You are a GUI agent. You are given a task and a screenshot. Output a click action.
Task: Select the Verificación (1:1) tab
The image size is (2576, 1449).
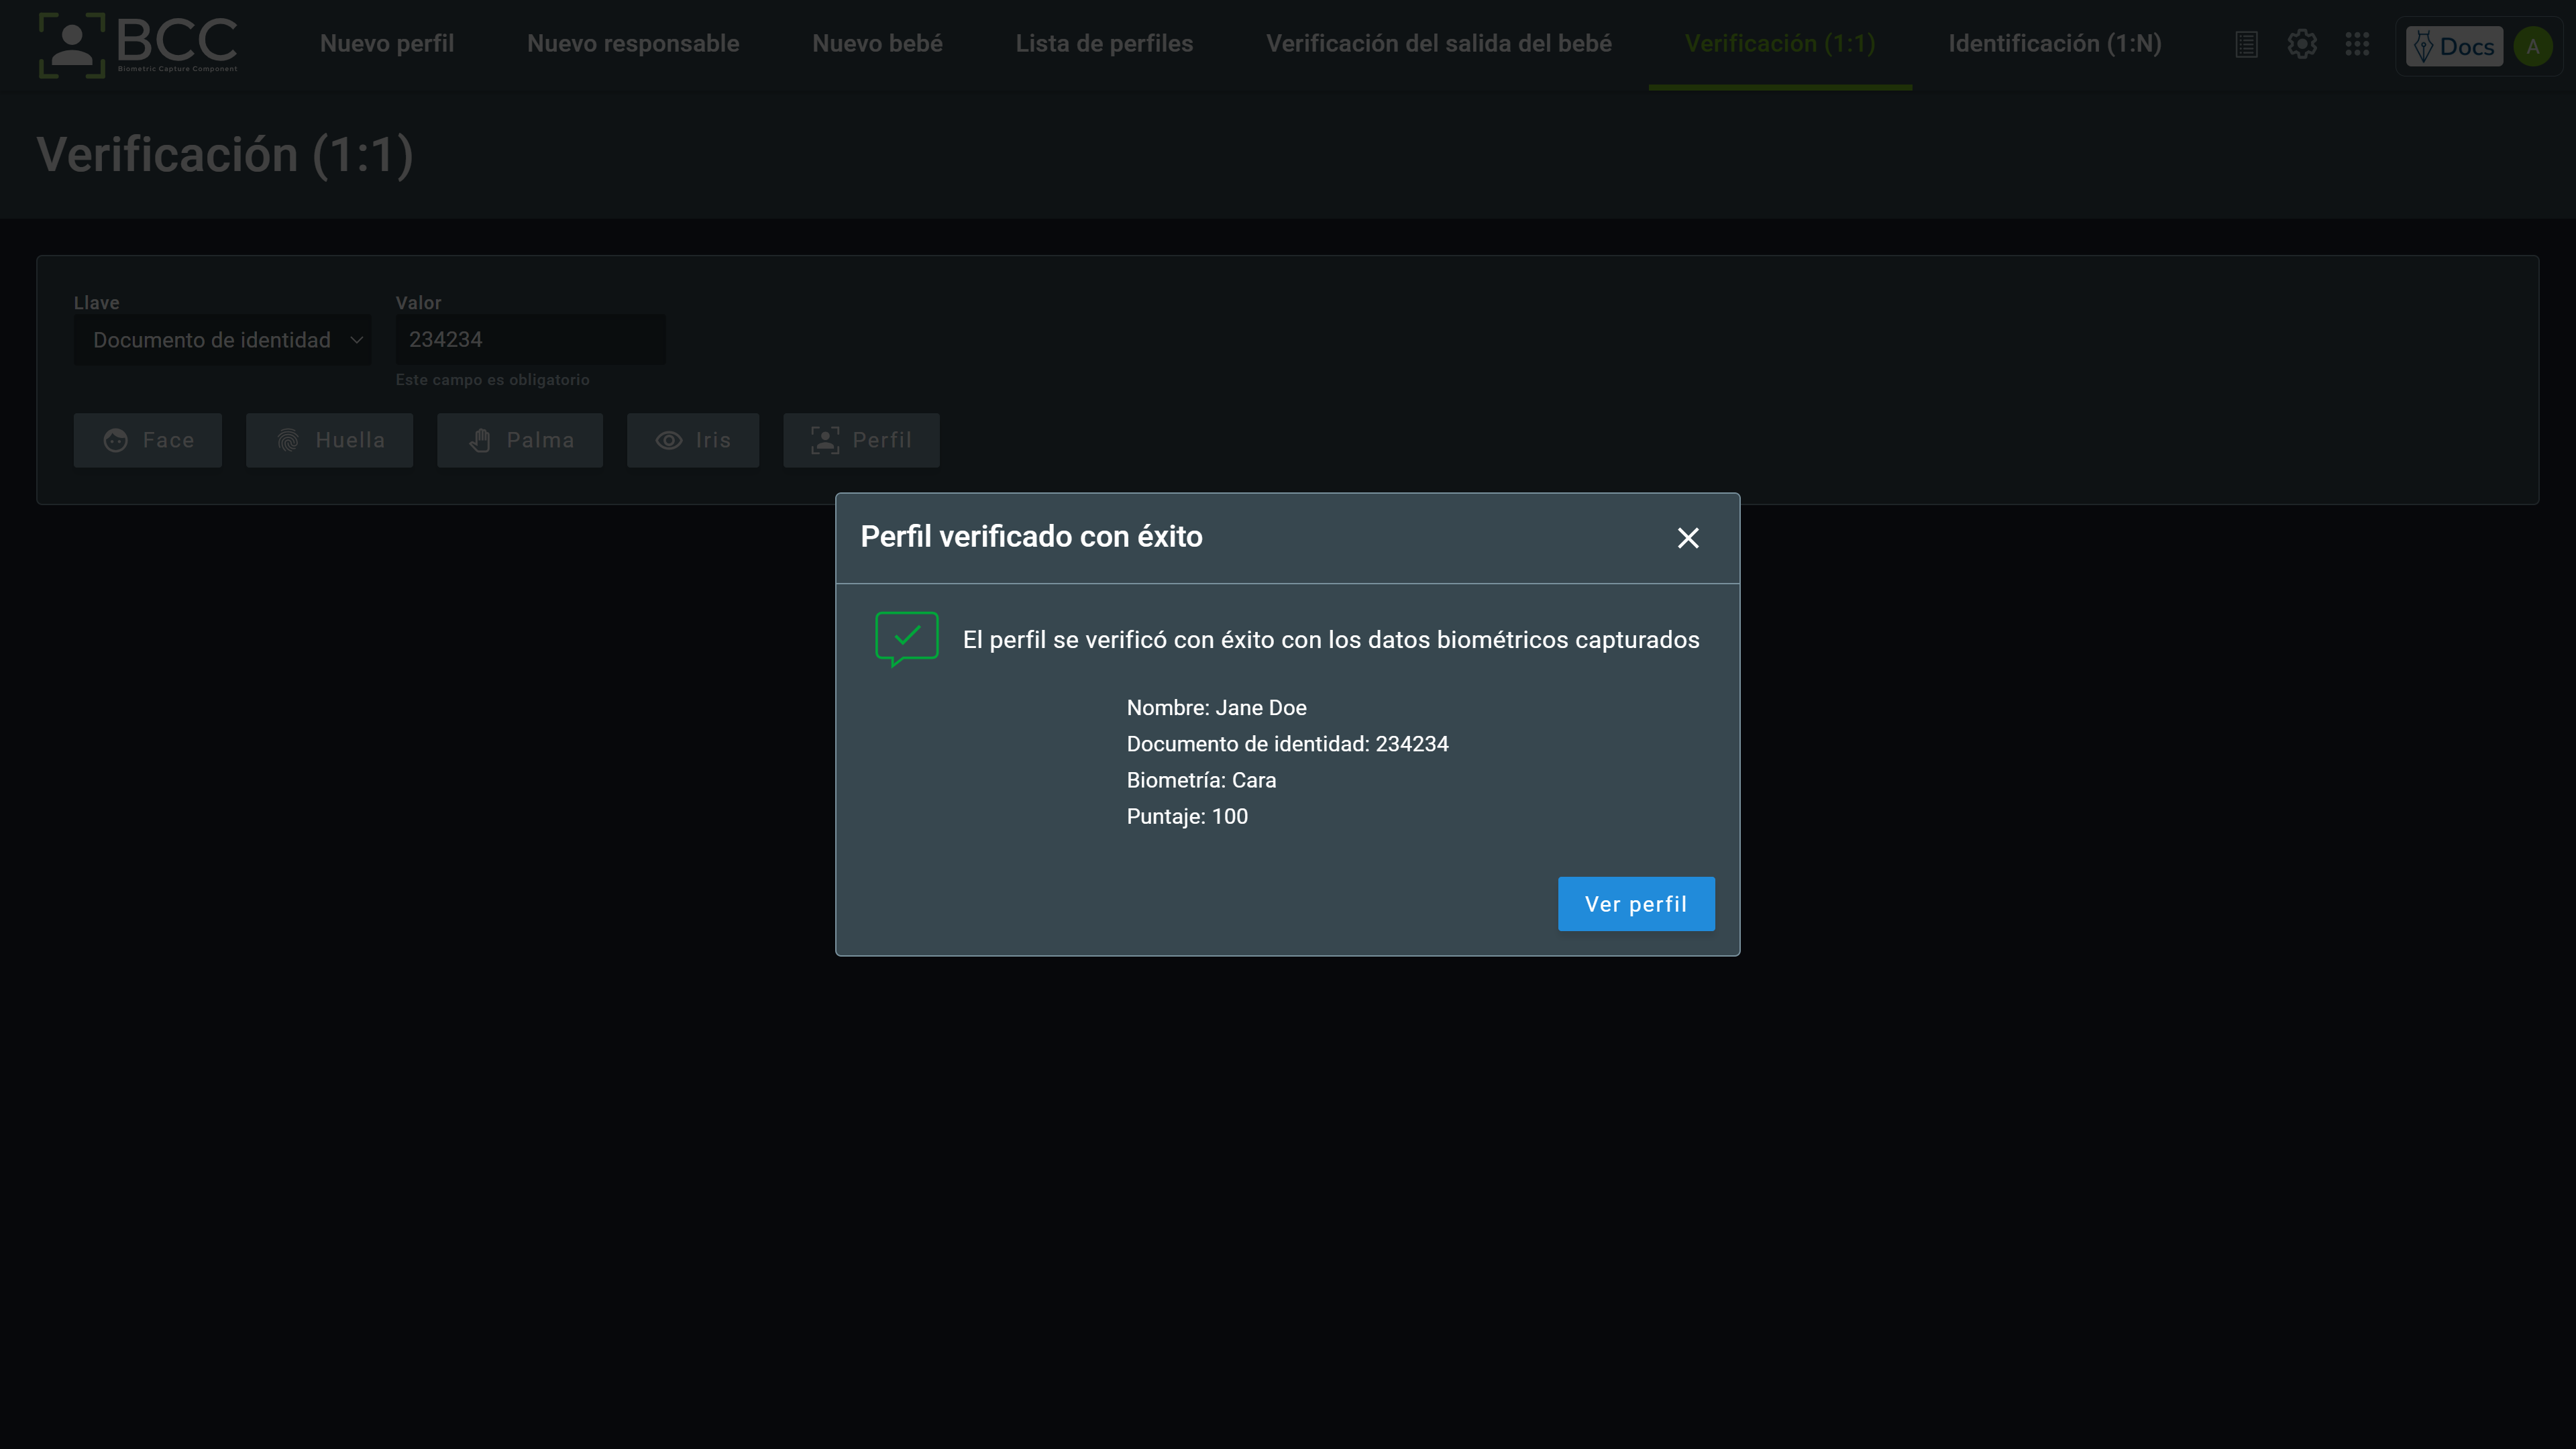point(1780,44)
